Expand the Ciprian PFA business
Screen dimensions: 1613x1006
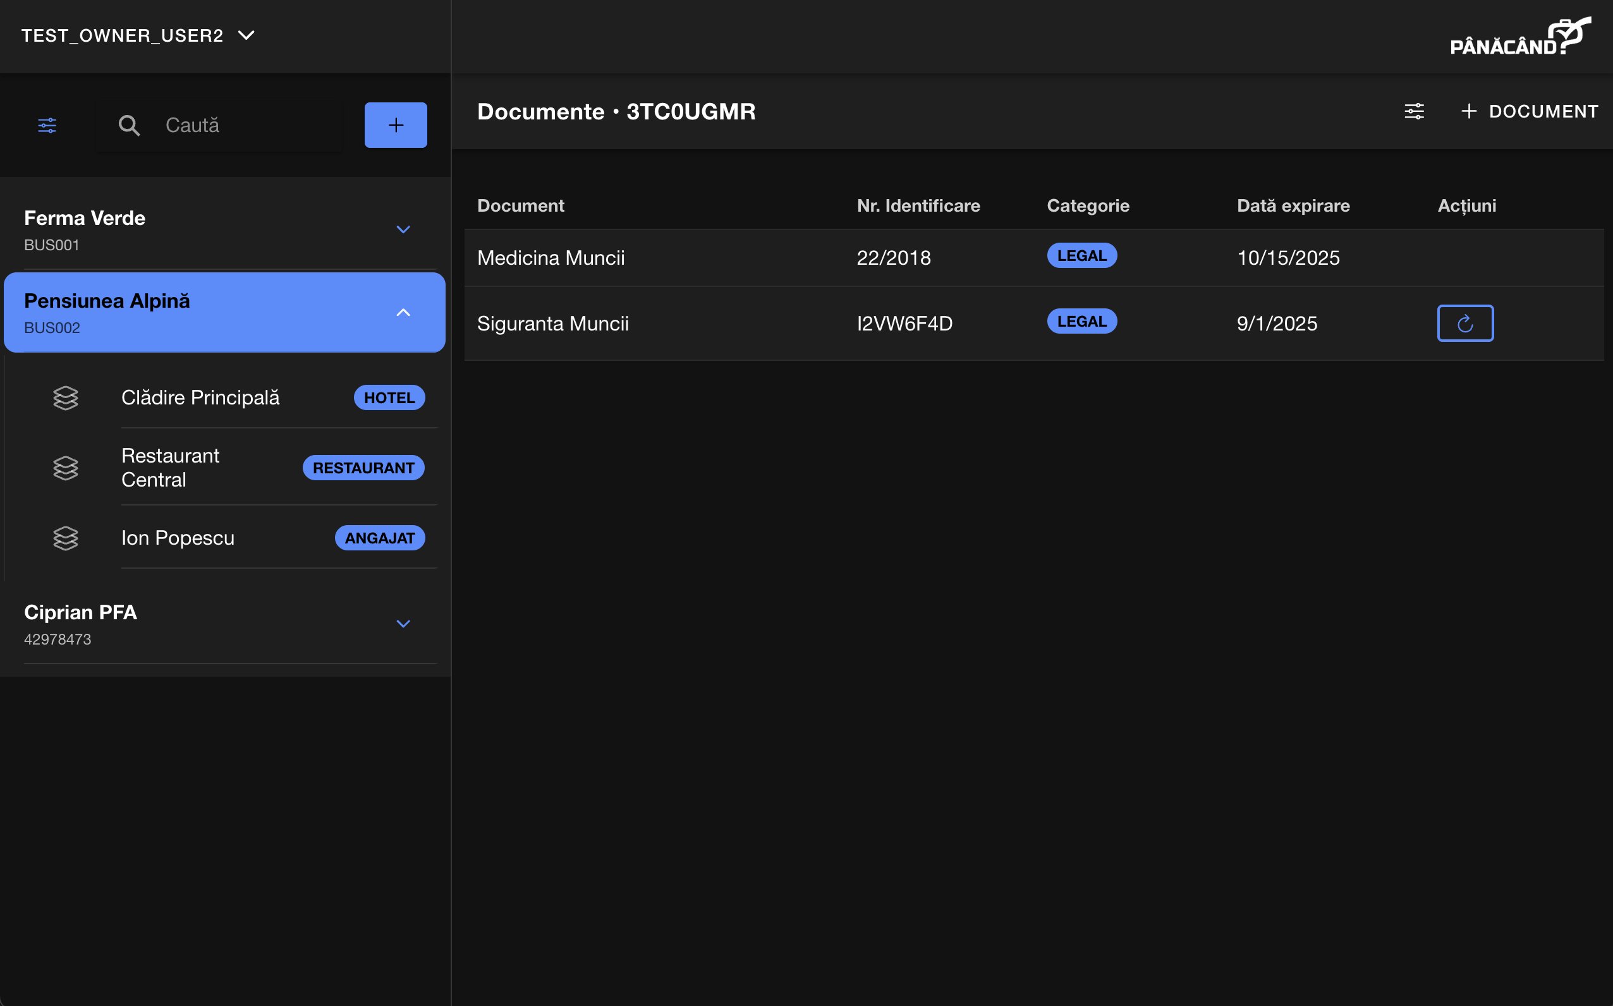403,624
